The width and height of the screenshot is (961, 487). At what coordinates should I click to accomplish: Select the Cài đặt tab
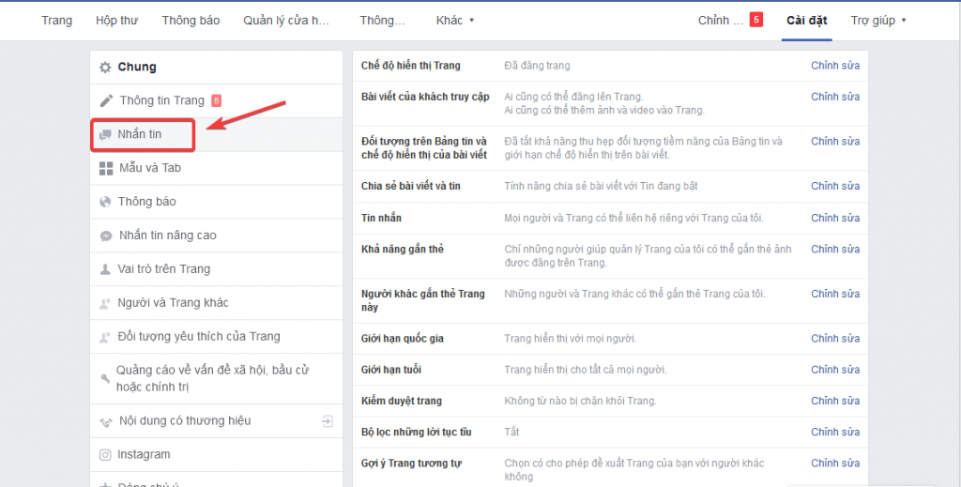(806, 20)
